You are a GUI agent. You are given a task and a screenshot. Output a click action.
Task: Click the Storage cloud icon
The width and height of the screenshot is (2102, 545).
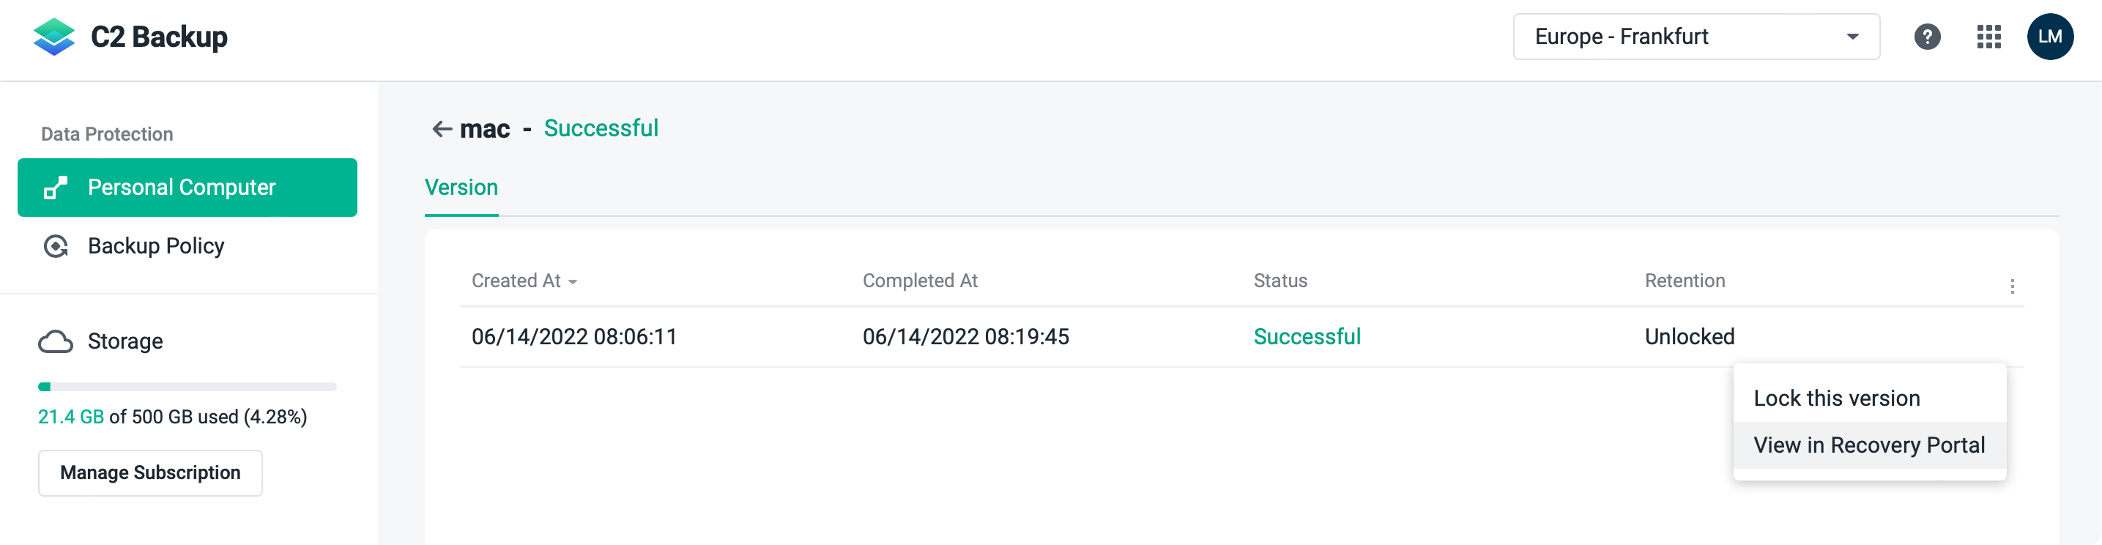click(56, 341)
